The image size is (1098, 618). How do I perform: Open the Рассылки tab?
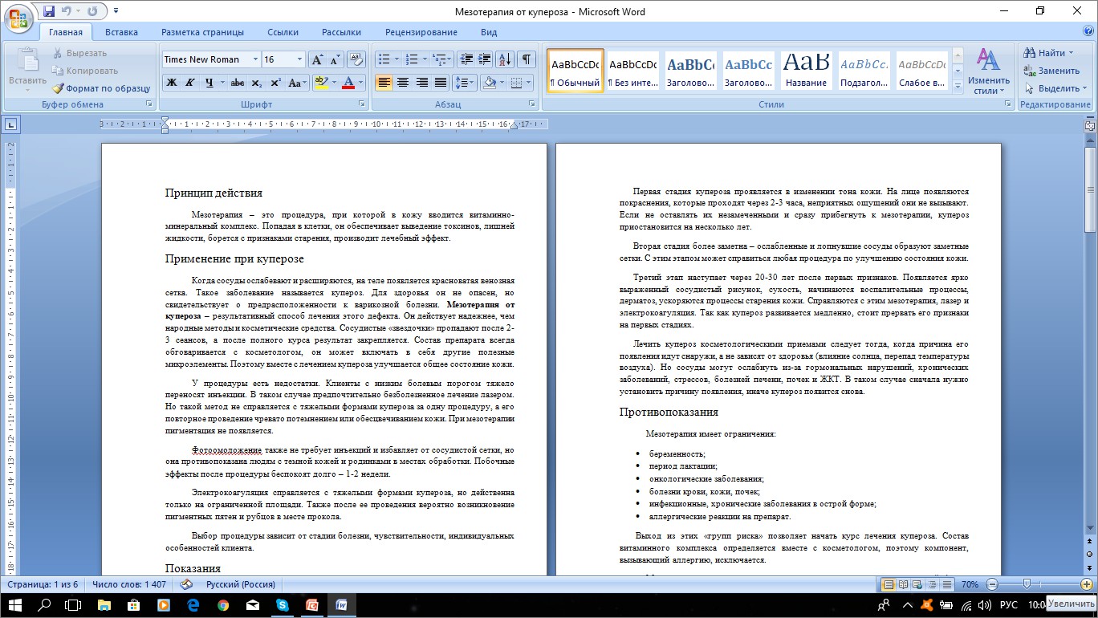[x=341, y=33]
